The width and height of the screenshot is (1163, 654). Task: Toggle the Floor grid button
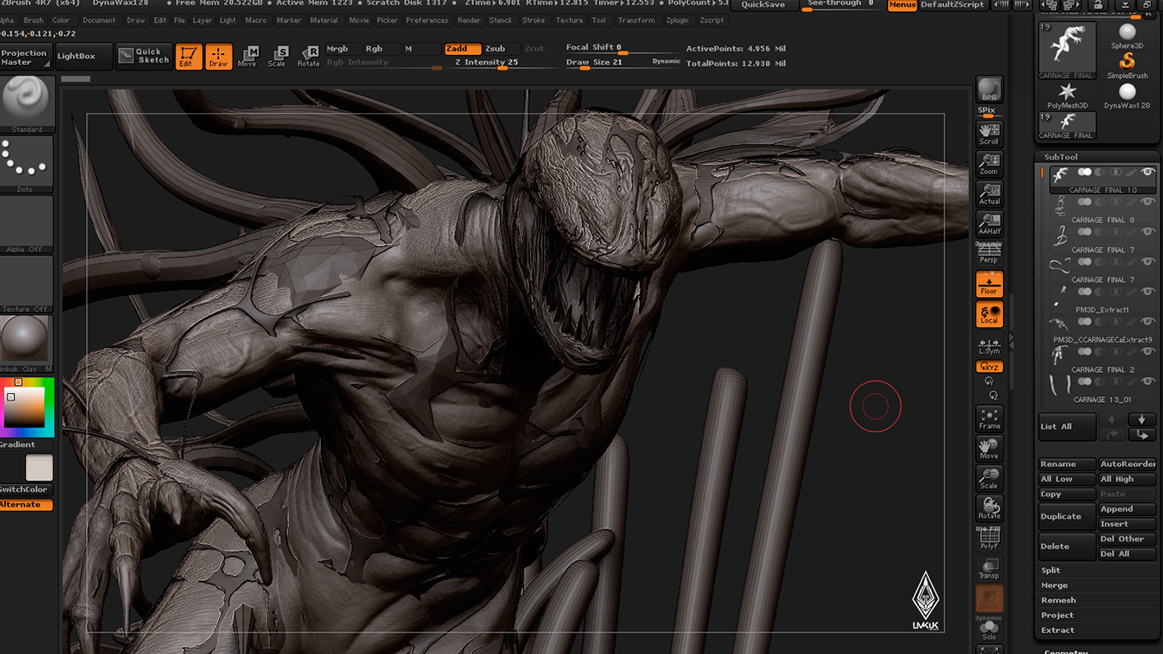(x=989, y=284)
